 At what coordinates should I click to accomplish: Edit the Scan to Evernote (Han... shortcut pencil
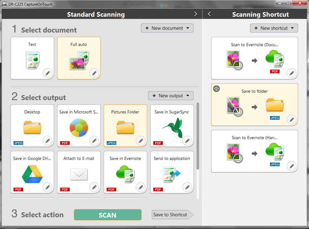tap(292, 166)
